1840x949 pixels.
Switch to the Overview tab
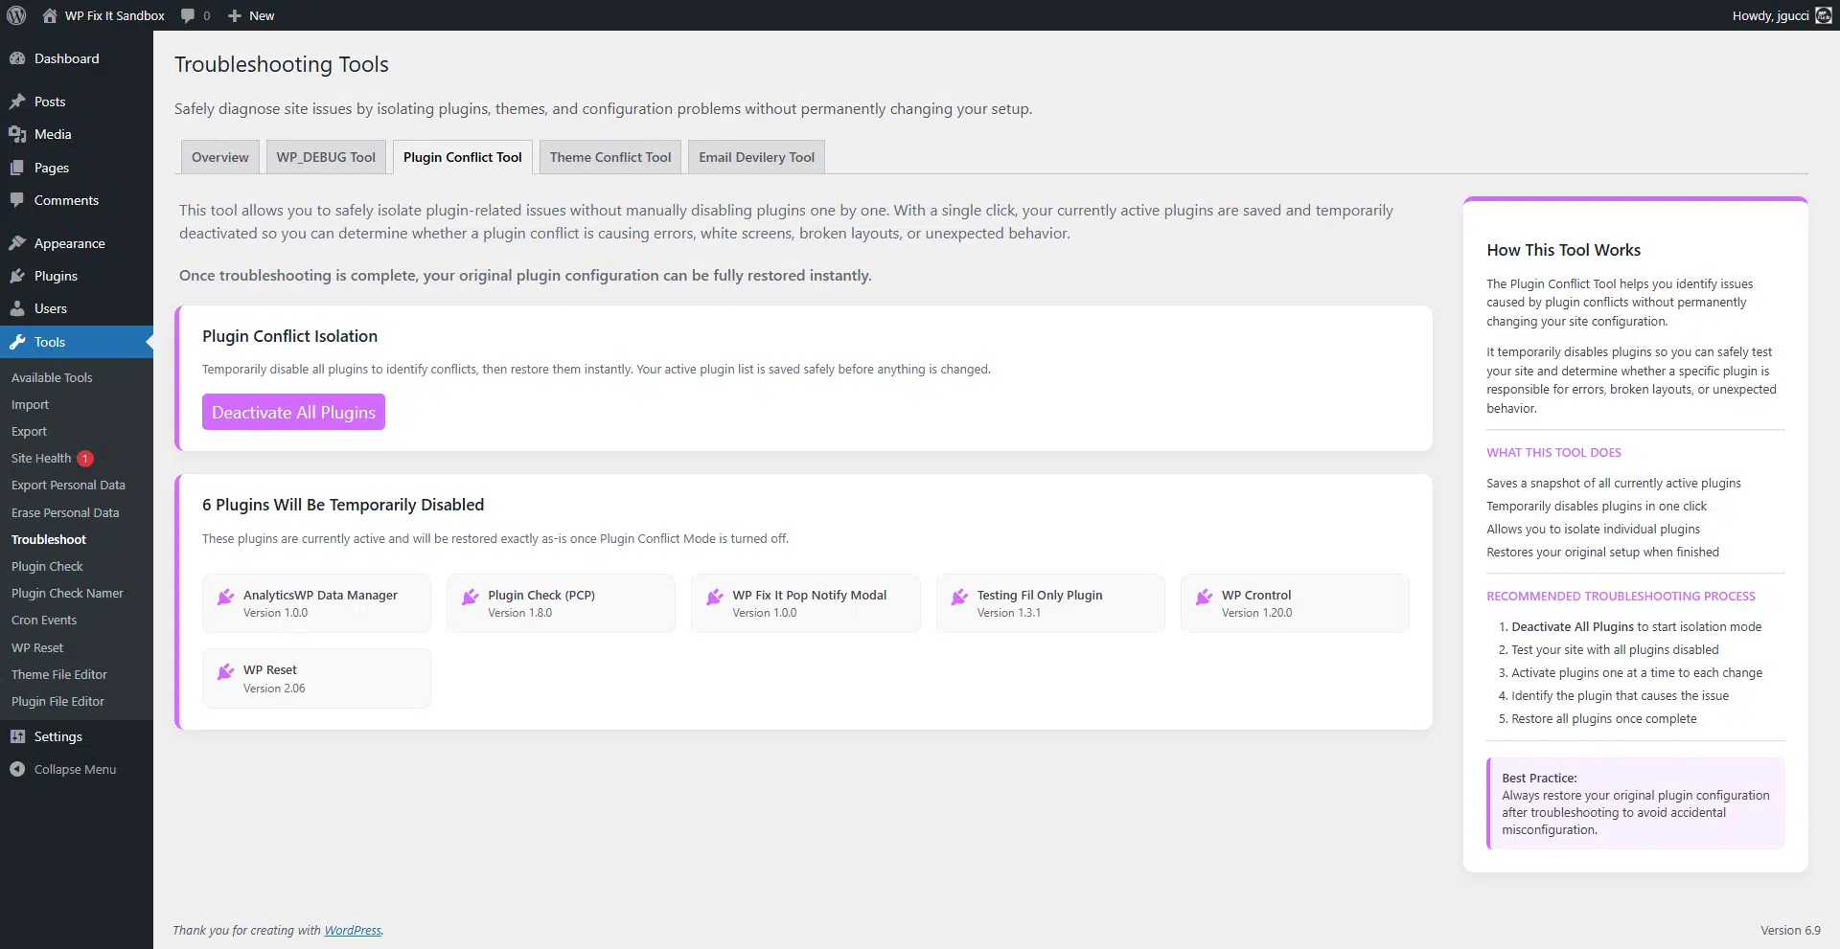[x=219, y=156]
